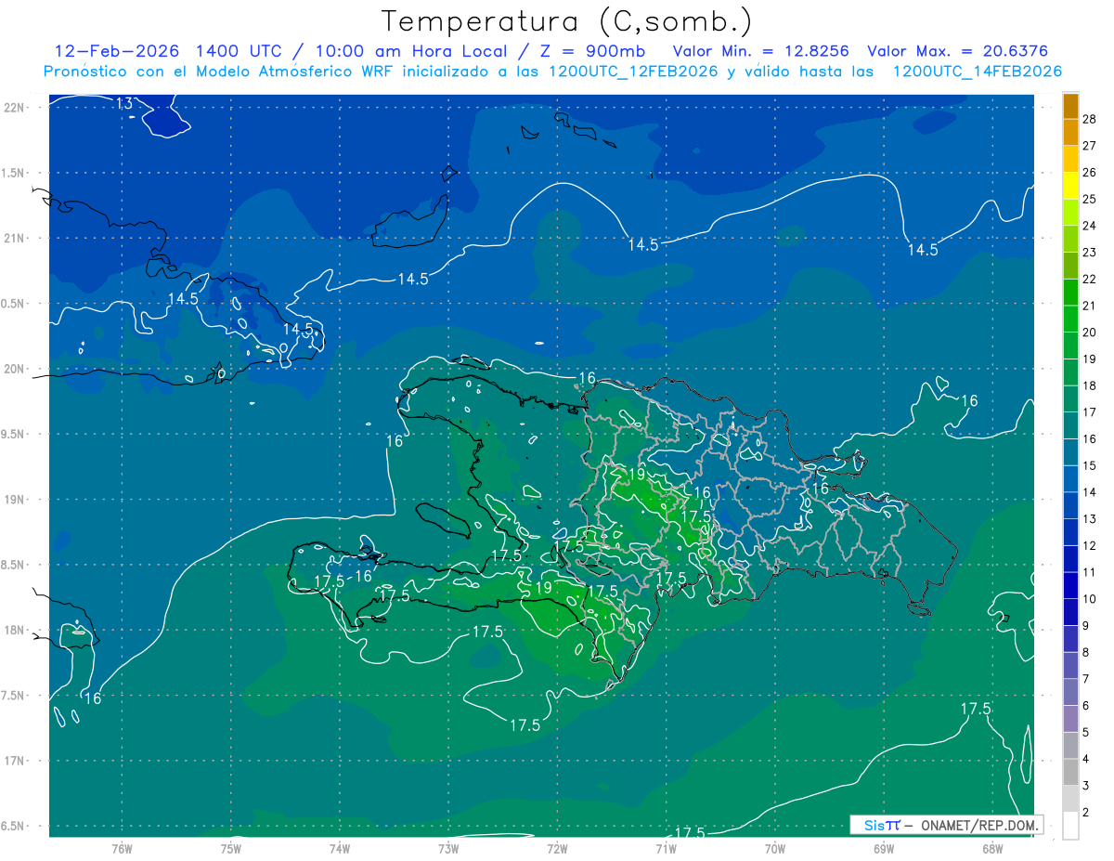The width and height of the screenshot is (1114, 861).
Task: Click the Temperatura (C,somb.) title
Action: (566, 20)
